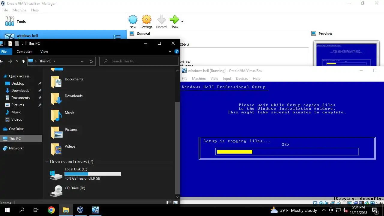Image resolution: width=384 pixels, height=216 pixels.
Task: Open Documents in Quick access sidebar
Action: click(21, 98)
